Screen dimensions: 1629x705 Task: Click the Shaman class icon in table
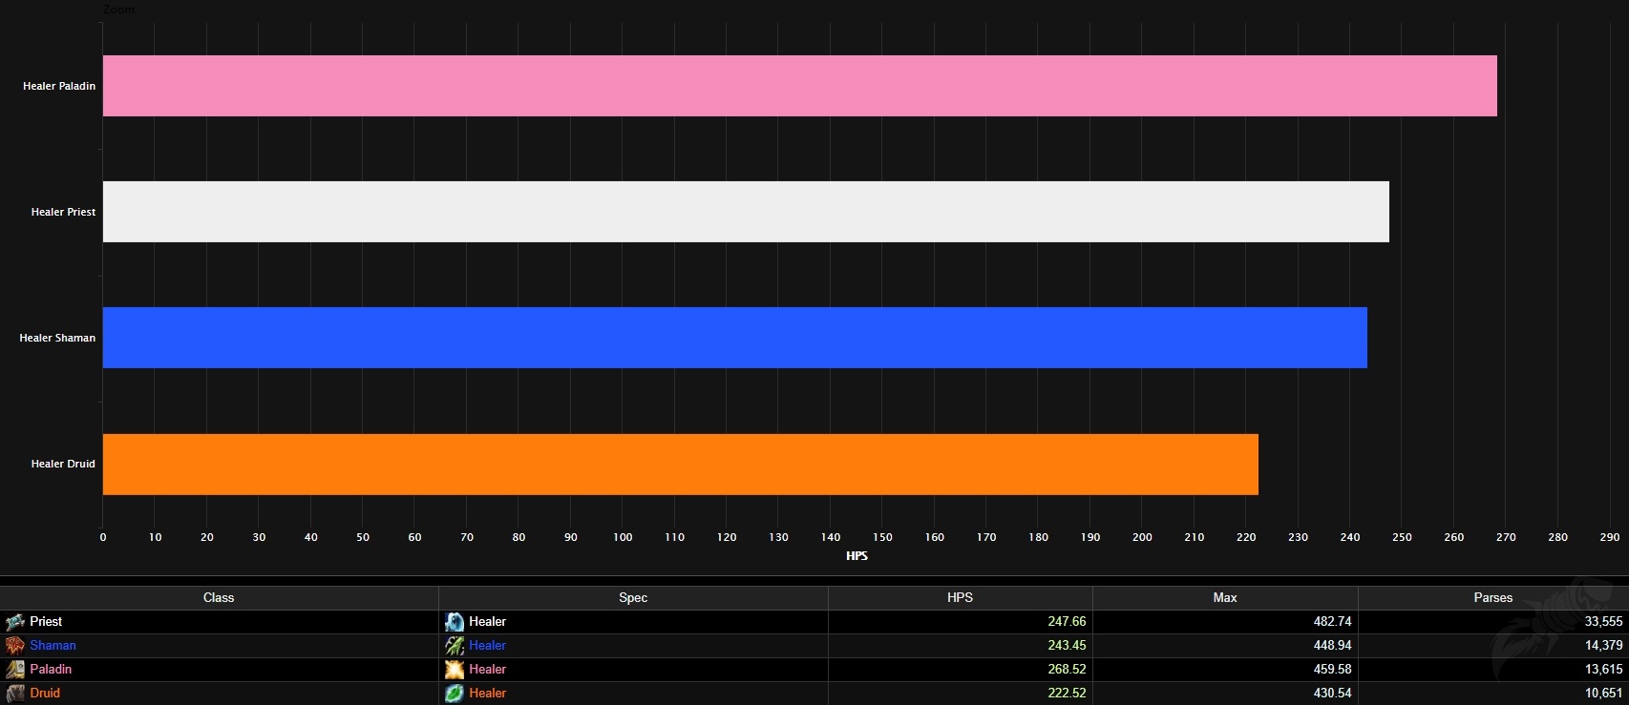pyautogui.click(x=15, y=646)
